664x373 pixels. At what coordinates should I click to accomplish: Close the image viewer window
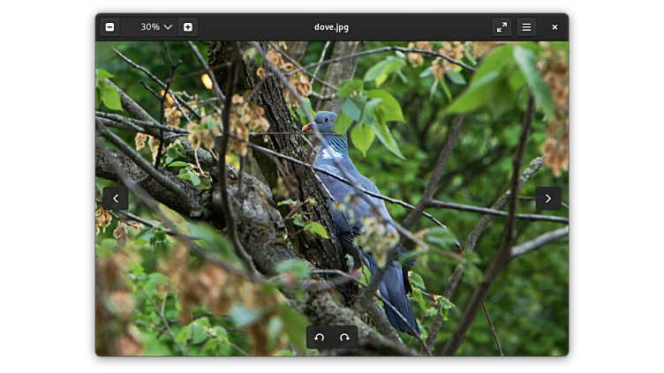[555, 27]
